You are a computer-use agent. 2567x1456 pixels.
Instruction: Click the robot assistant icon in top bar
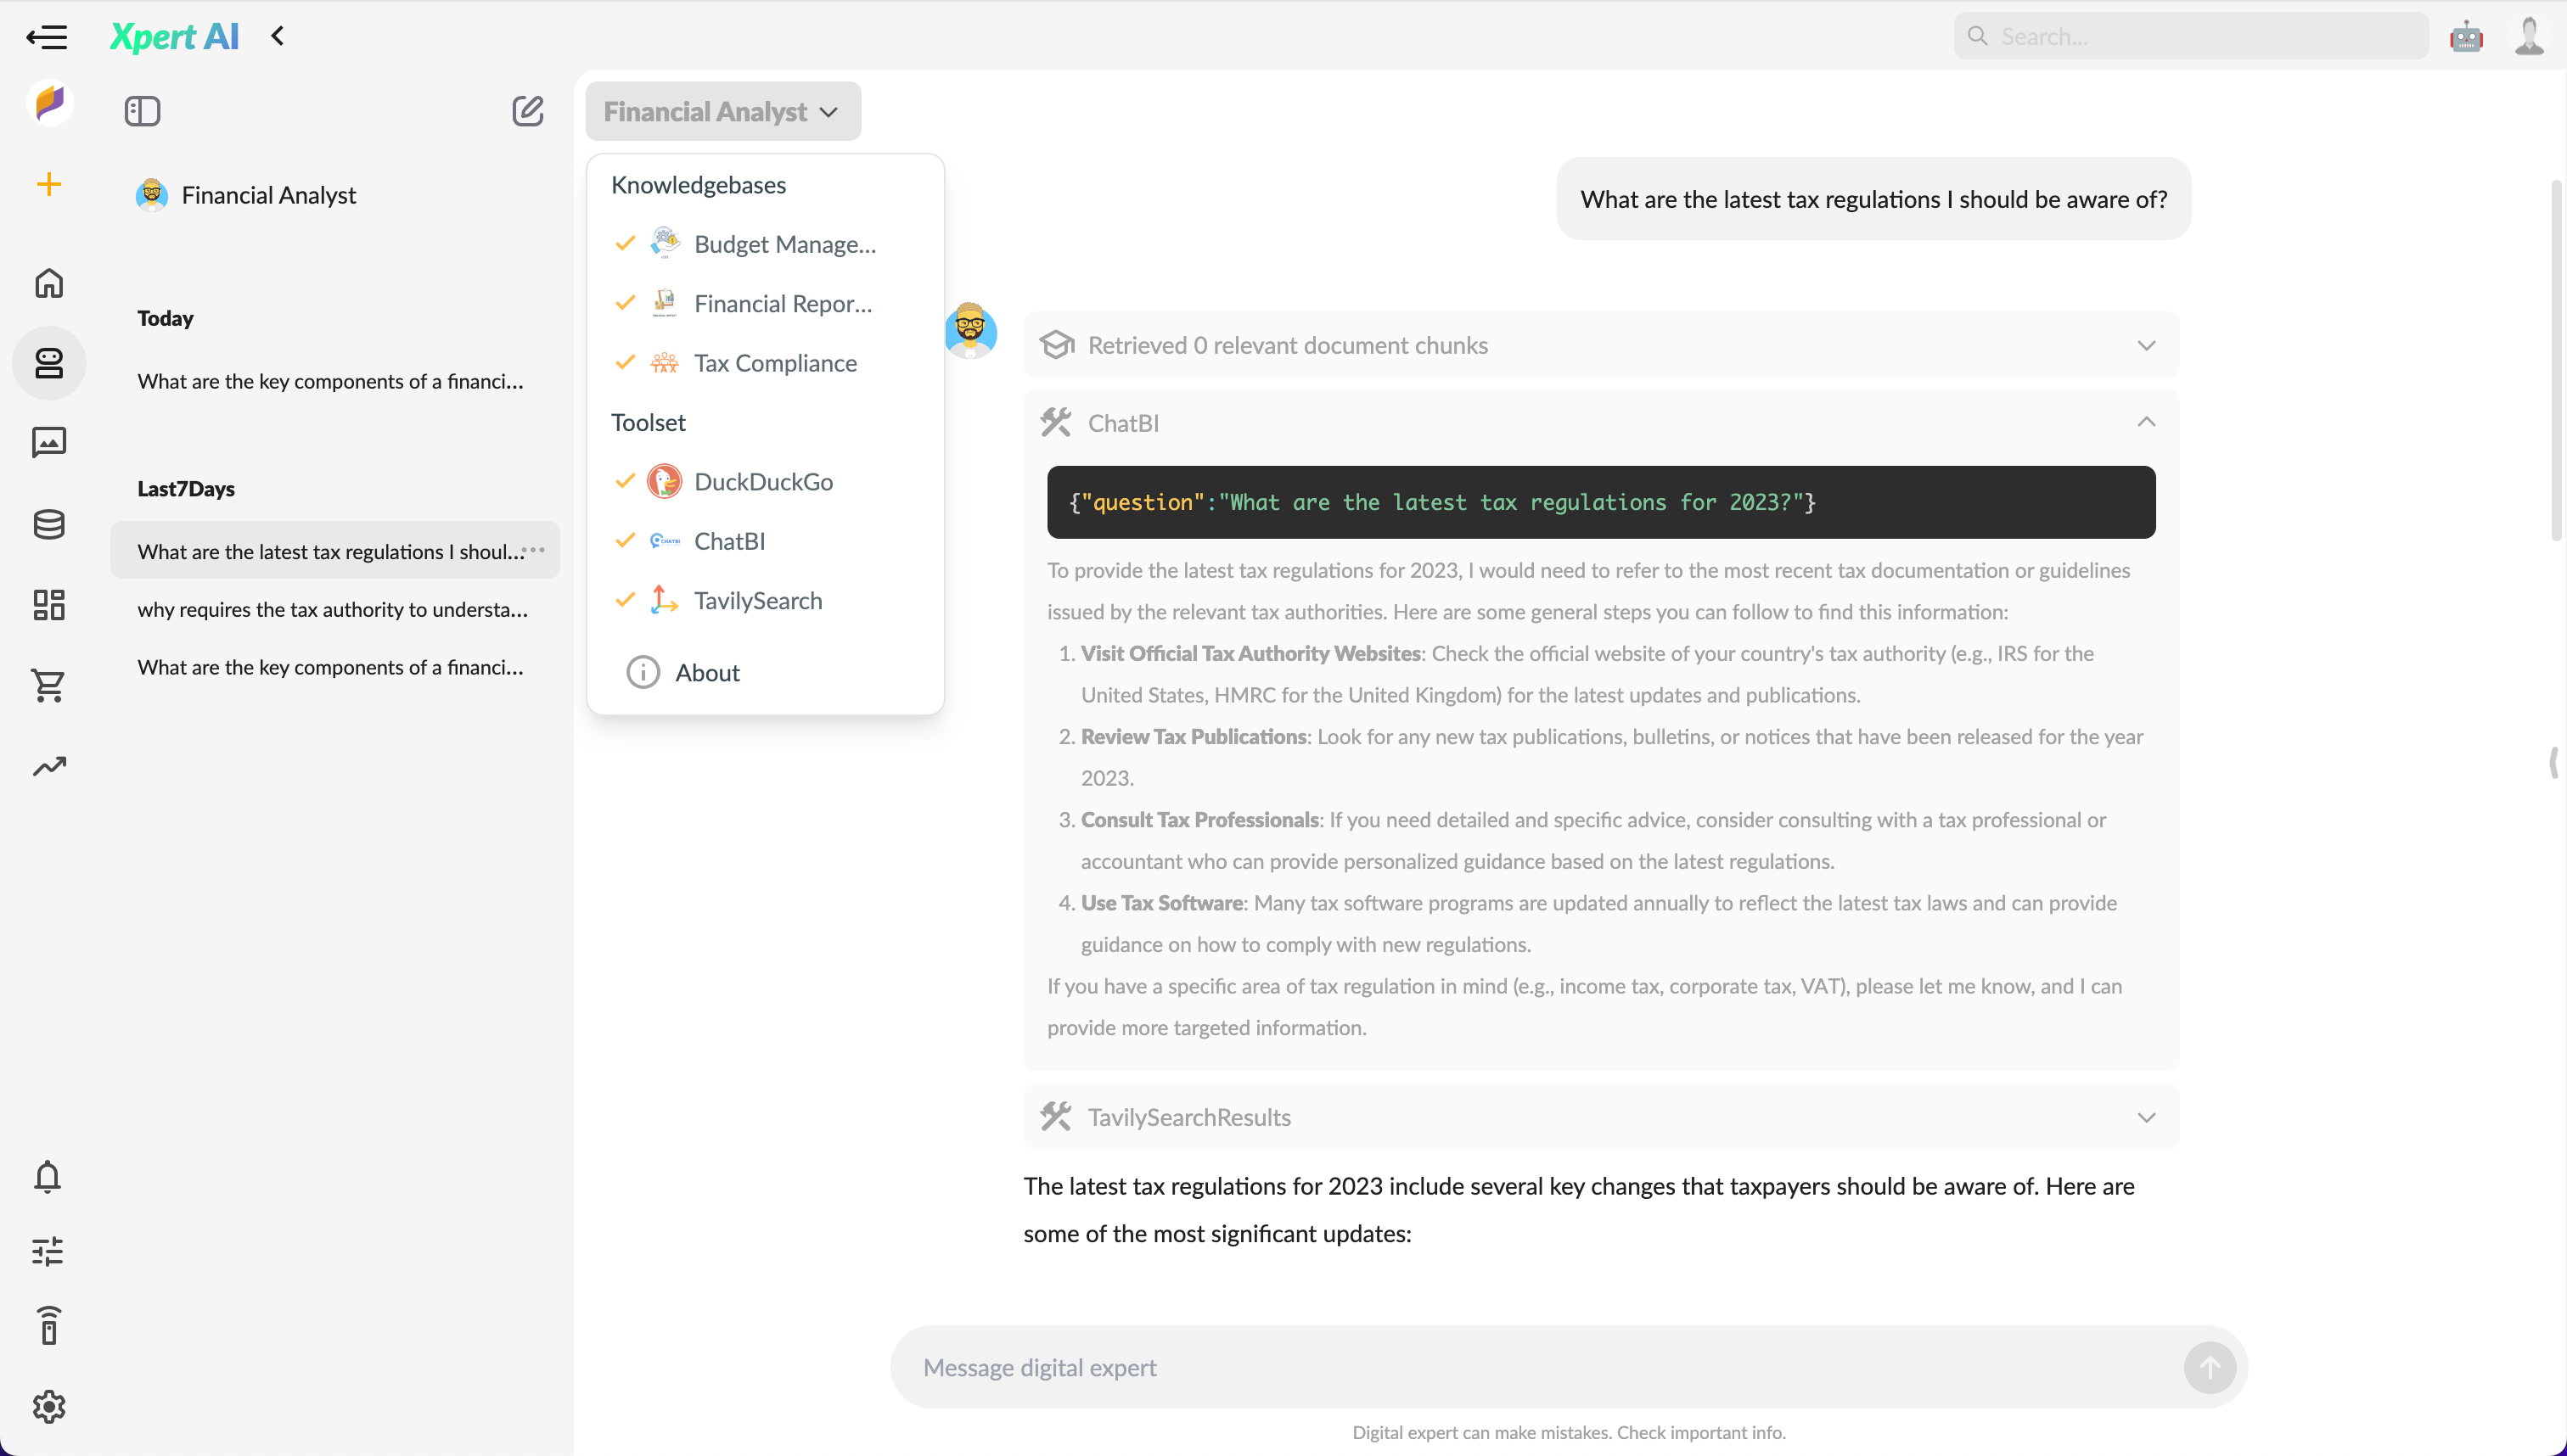[x=2465, y=36]
